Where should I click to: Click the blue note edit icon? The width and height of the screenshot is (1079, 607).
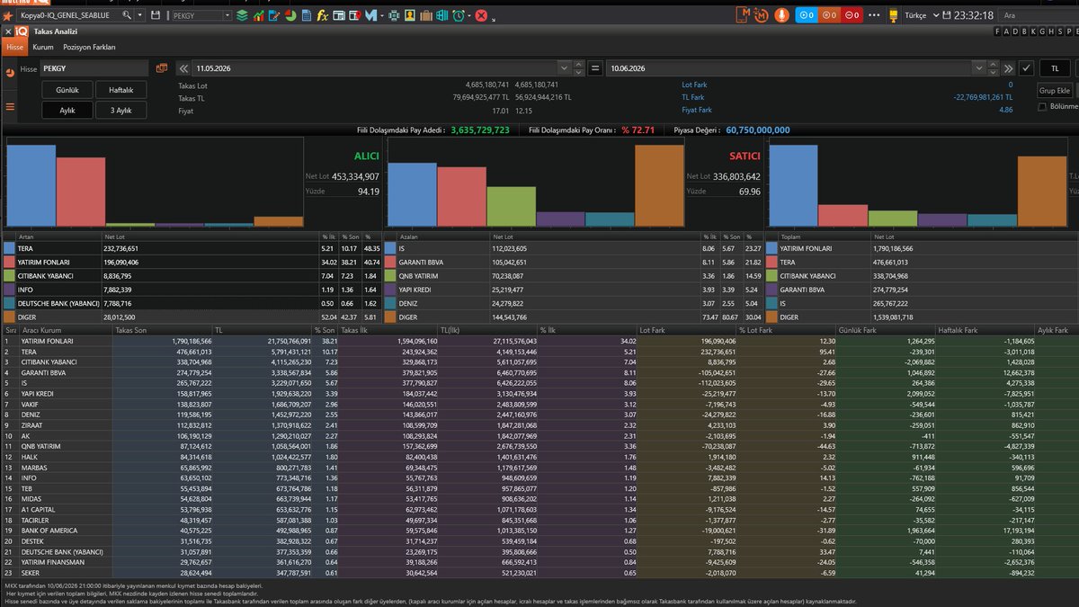[x=275, y=15]
